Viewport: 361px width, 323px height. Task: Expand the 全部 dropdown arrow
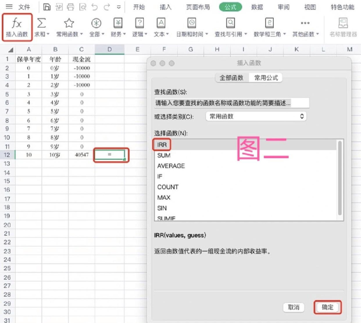pyautogui.click(x=103, y=34)
